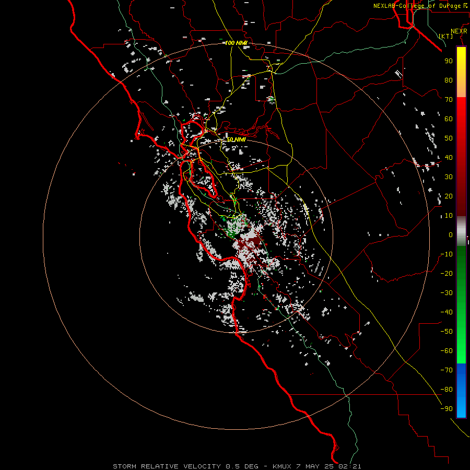Click the -30 scale value

(x=446, y=293)
